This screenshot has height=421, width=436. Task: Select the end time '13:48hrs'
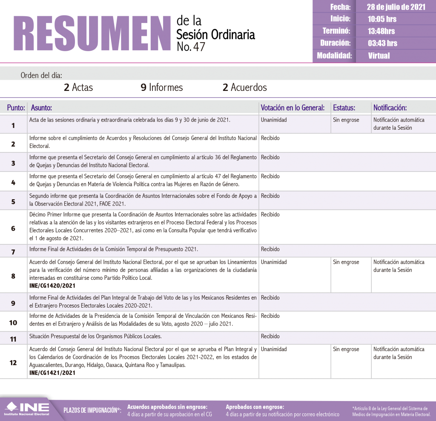(x=381, y=31)
